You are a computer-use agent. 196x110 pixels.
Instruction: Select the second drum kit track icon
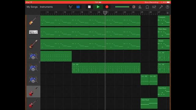[33, 68]
